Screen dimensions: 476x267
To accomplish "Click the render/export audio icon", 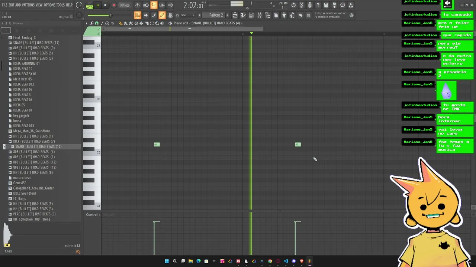I will 334,5.
